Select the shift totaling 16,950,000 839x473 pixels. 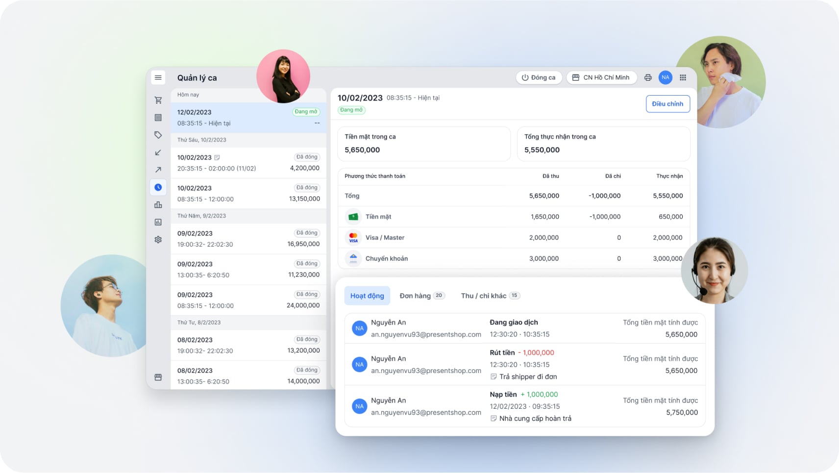pyautogui.click(x=248, y=239)
